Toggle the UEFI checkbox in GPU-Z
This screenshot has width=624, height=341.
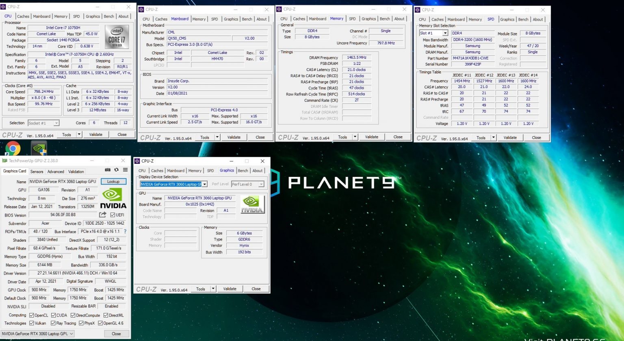pos(112,215)
